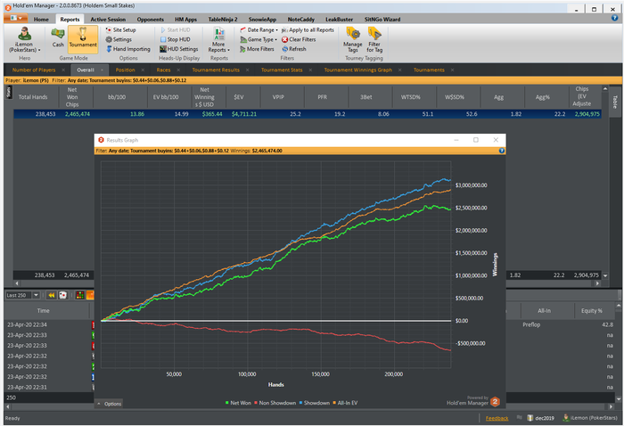Open the Opponents ribbon tab
Image resolution: width=624 pixels, height=426 pixels.
[151, 19]
